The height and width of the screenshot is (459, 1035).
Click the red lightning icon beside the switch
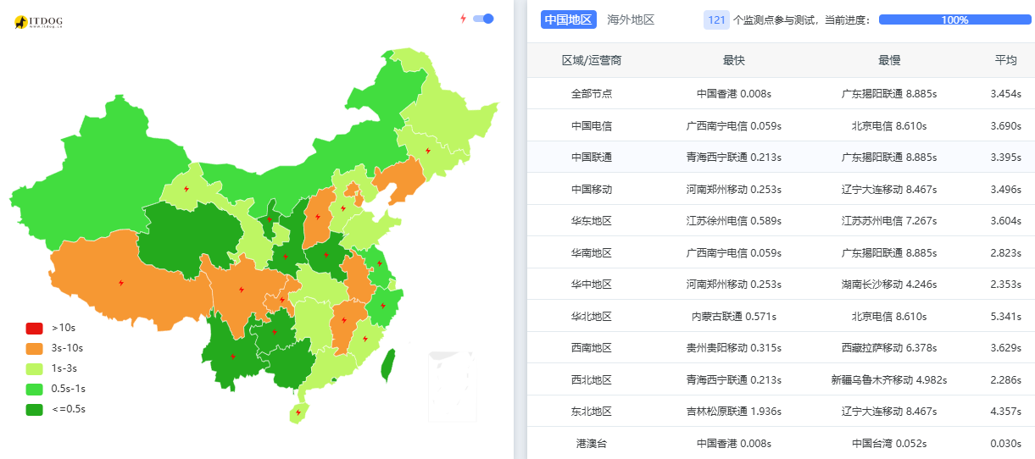[x=463, y=19]
